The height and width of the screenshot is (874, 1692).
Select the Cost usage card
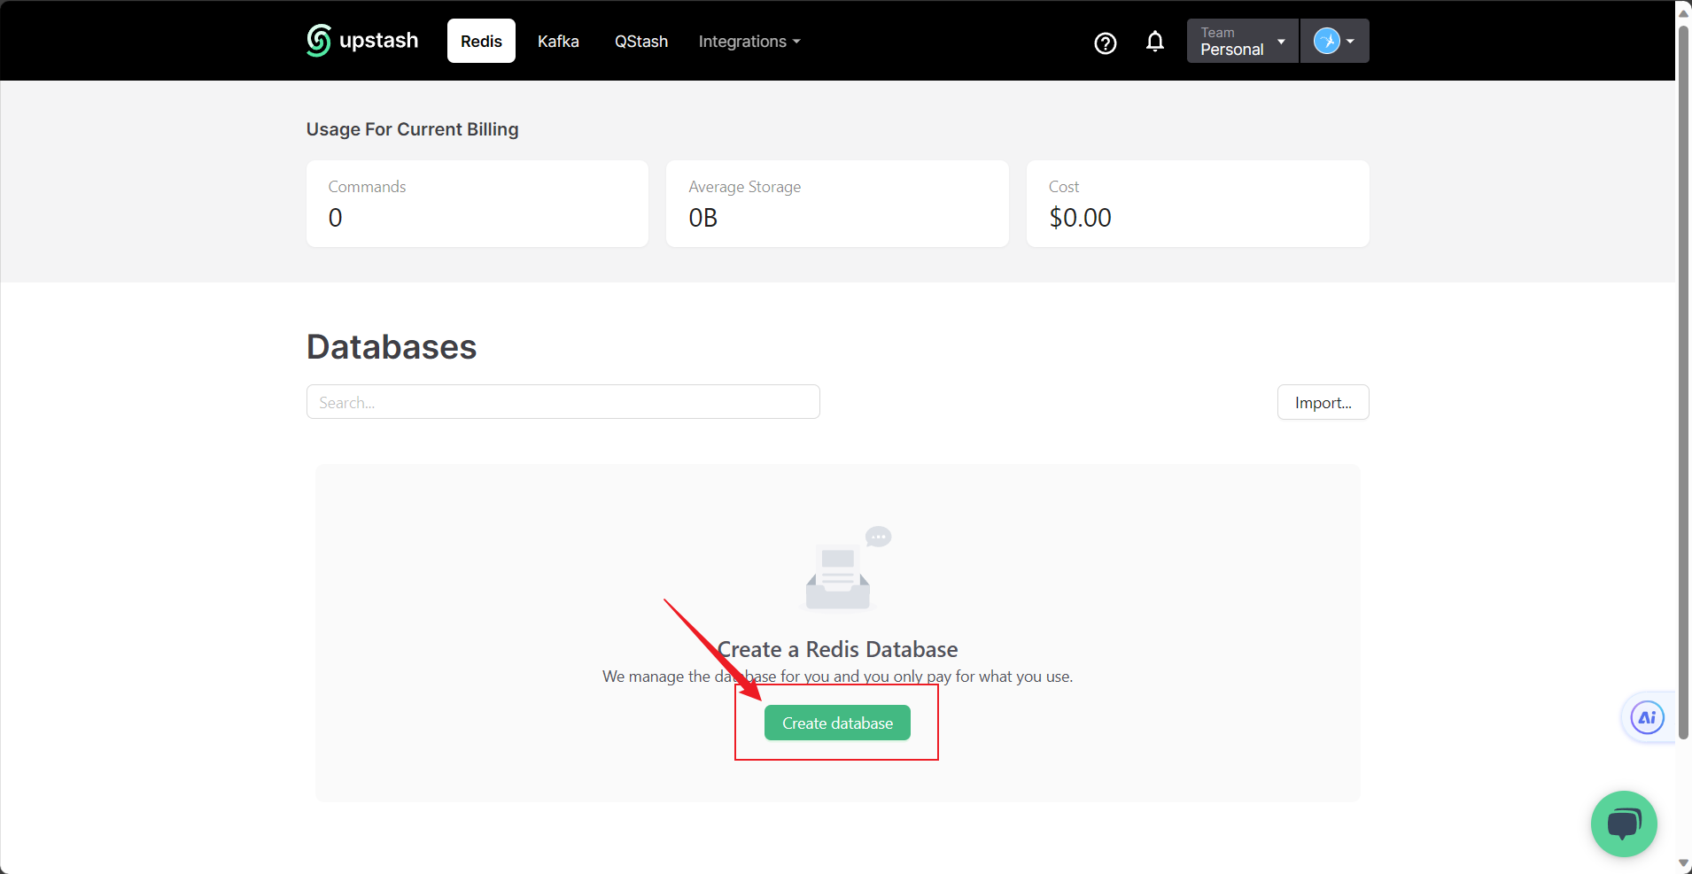(x=1197, y=203)
